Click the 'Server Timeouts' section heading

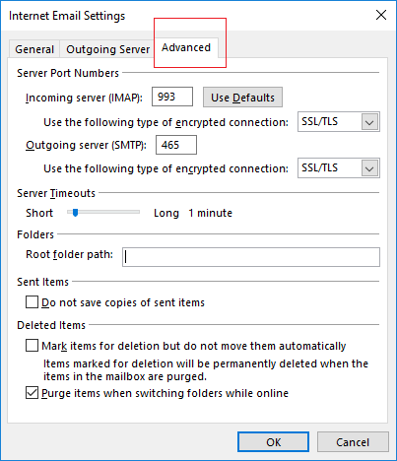(56, 193)
